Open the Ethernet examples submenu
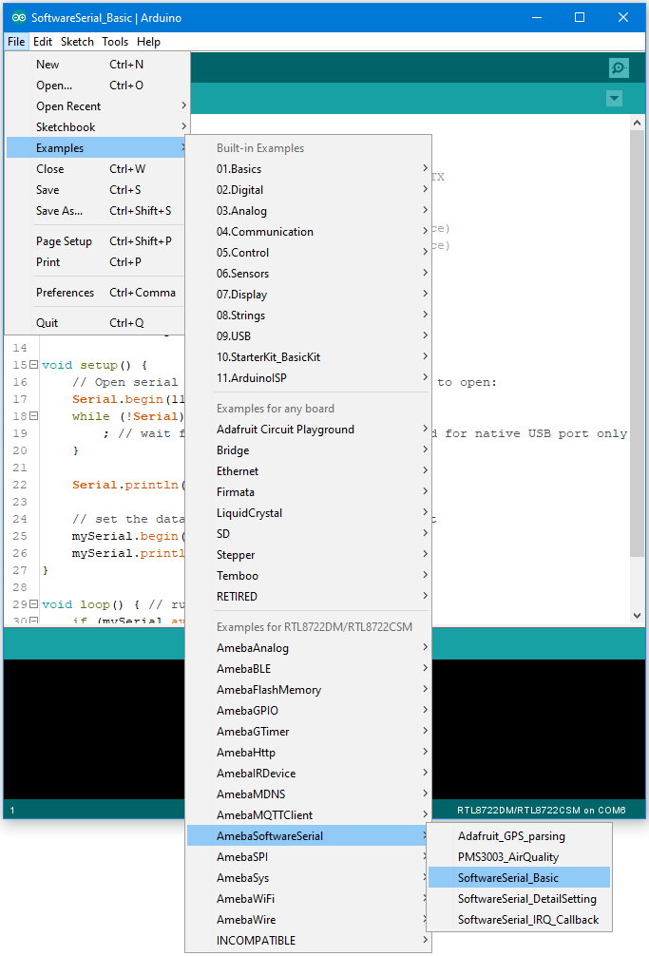 coord(309,471)
